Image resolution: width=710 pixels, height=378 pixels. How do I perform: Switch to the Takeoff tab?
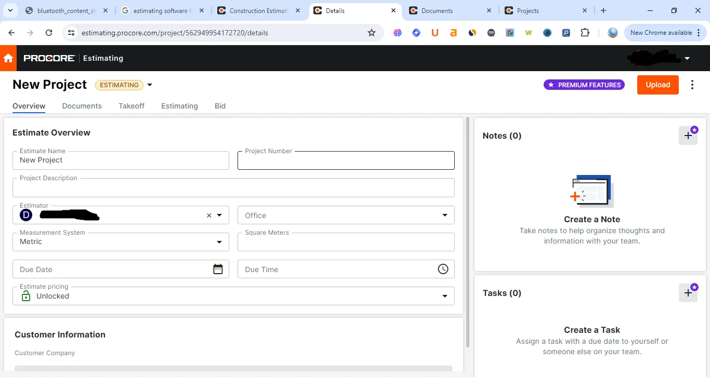pyautogui.click(x=131, y=106)
